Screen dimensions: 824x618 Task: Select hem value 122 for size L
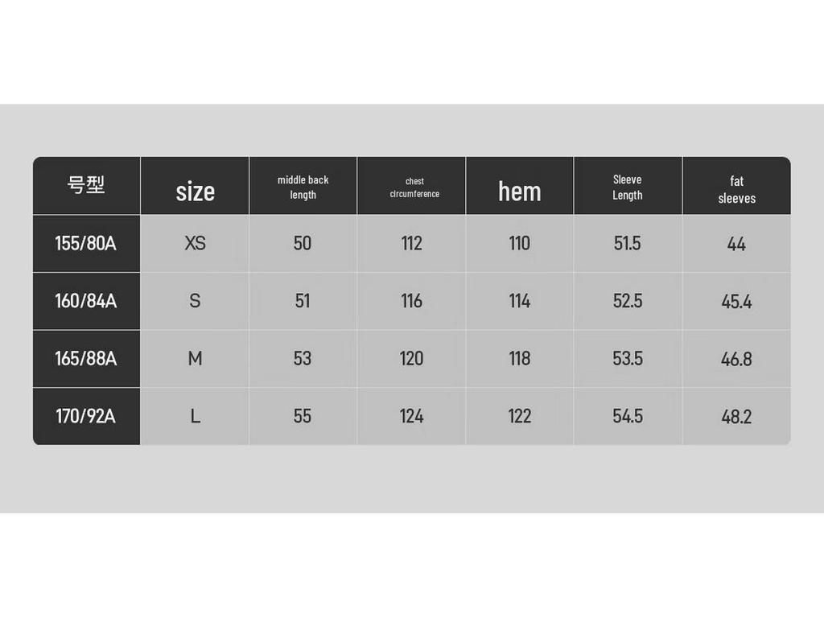[520, 416]
